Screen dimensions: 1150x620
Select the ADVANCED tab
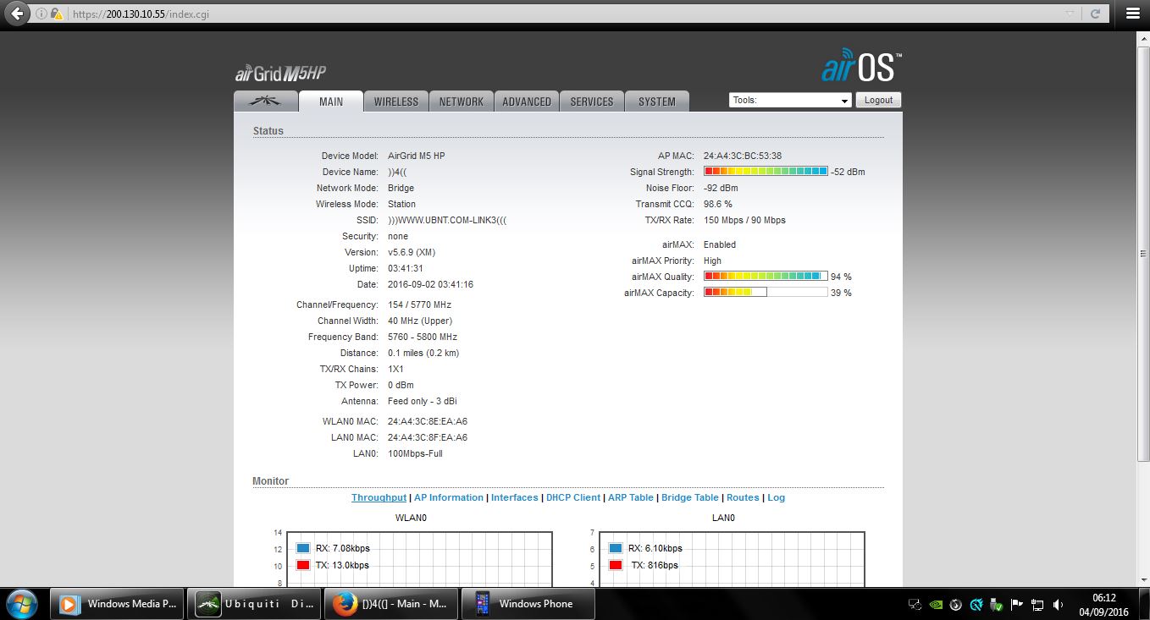click(x=527, y=102)
